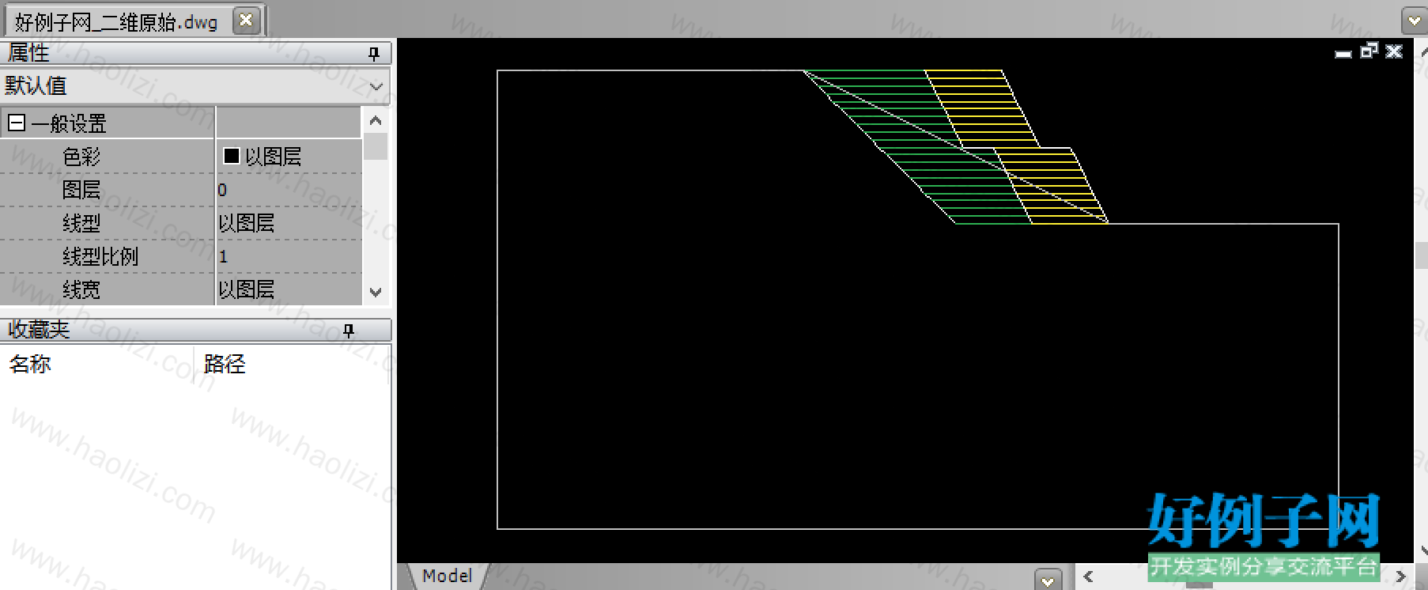1428x590 pixels.
Task: Switch to the Model tab
Action: click(448, 576)
